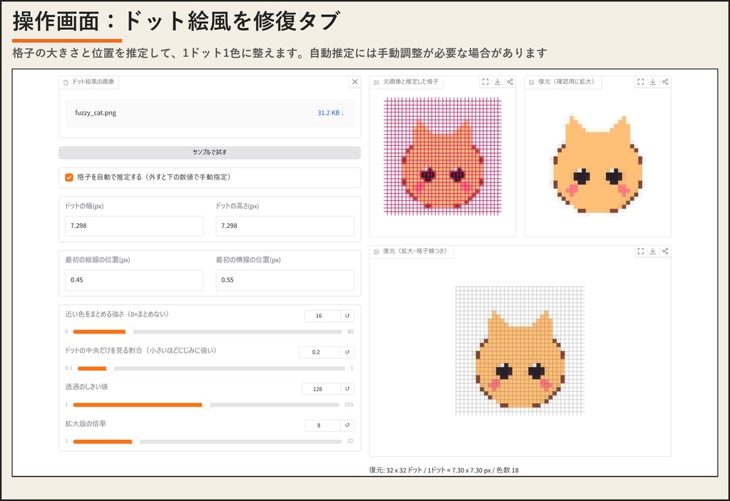This screenshot has height=501, width=730.
Task: Share the 元画像と推定した格子 image
Action: click(x=510, y=82)
